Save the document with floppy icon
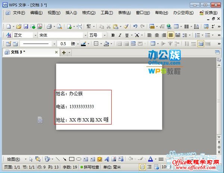 pos(26,26)
